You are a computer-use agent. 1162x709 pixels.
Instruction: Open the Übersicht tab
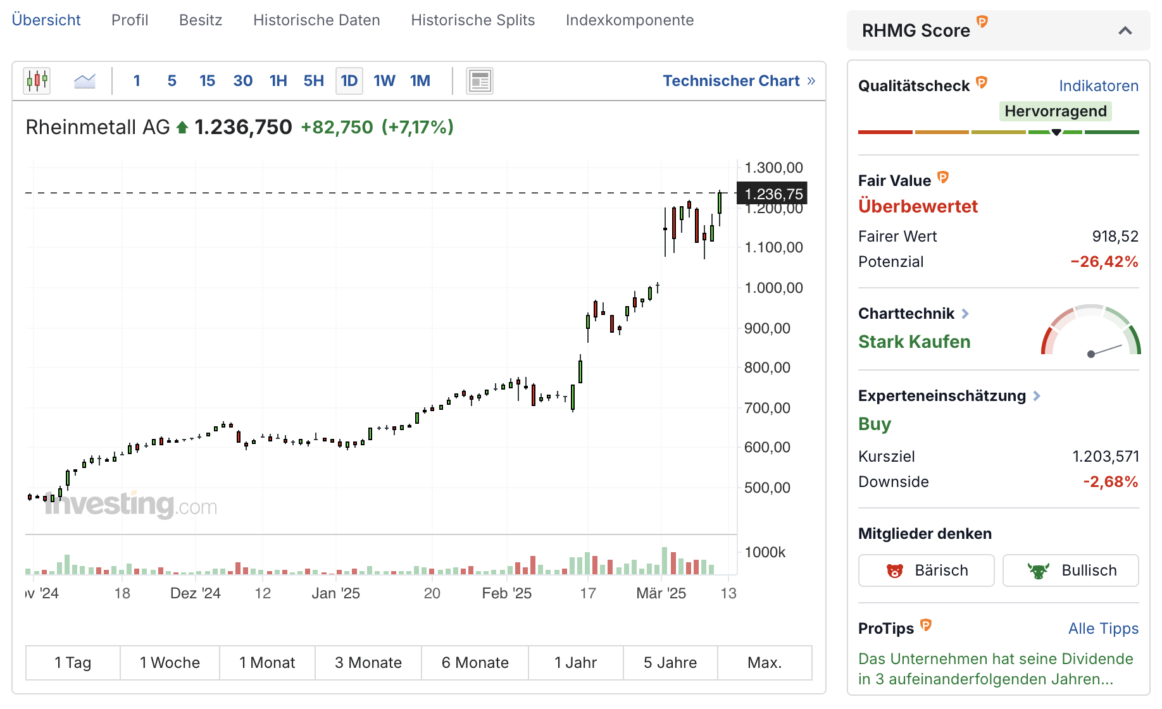pos(46,20)
